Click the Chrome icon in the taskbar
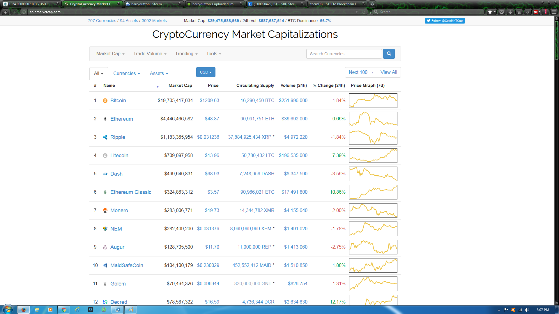The width and height of the screenshot is (559, 314). point(64,310)
